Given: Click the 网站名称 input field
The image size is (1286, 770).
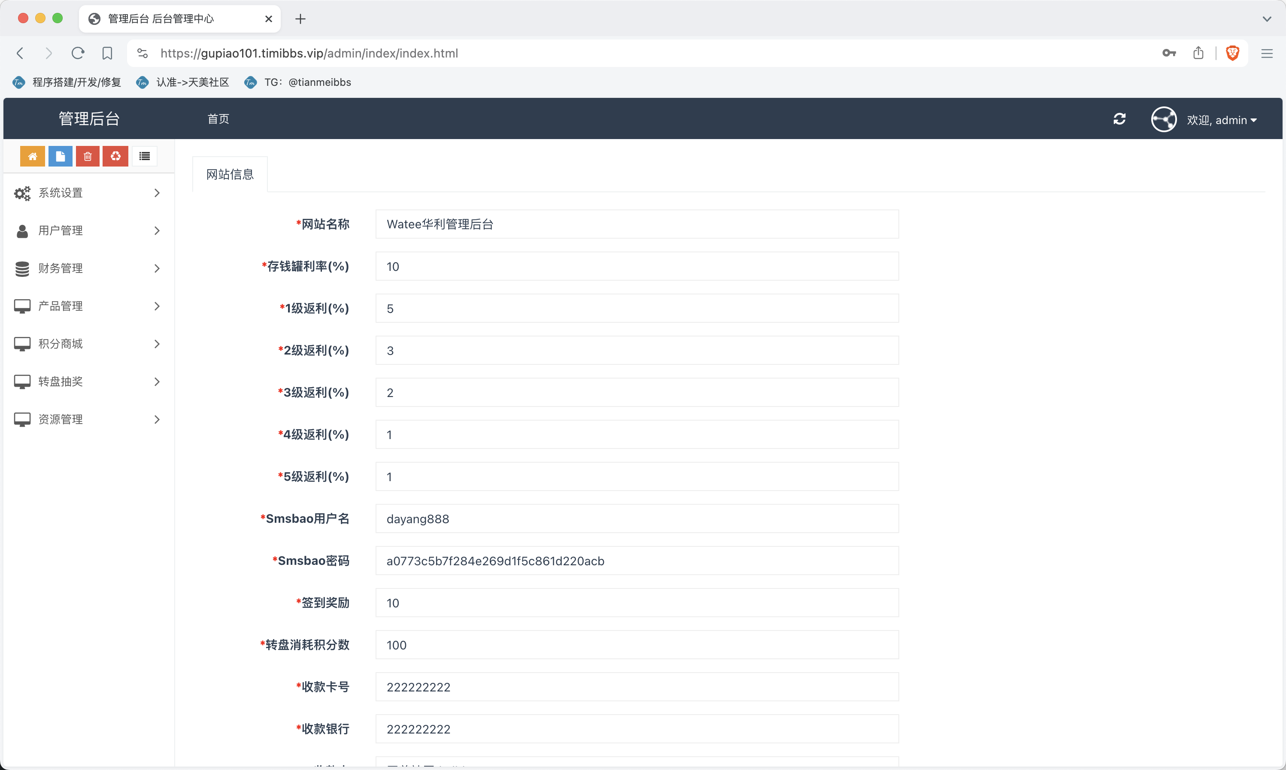Looking at the screenshot, I should [637, 224].
